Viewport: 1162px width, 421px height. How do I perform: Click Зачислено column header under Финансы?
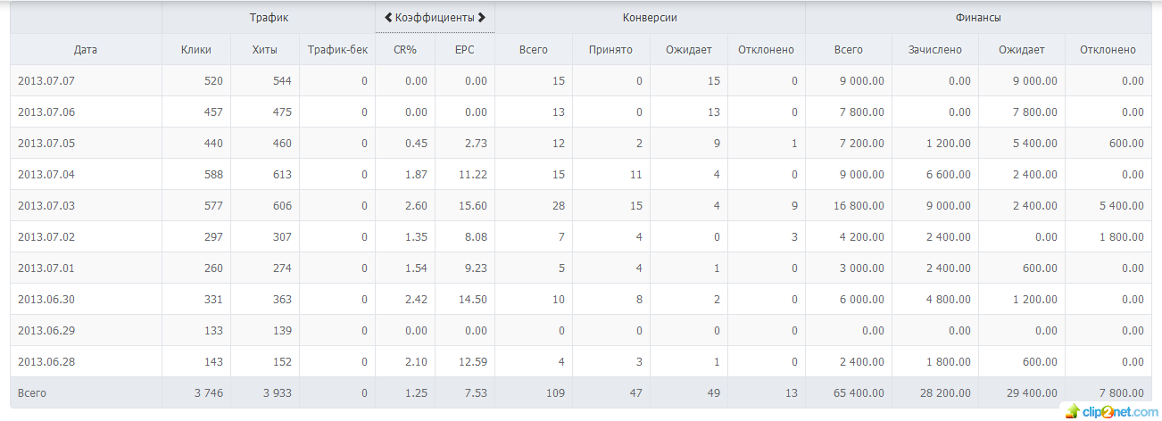[934, 50]
